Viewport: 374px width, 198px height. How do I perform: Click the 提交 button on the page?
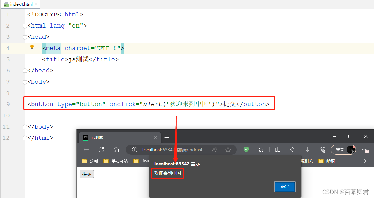87,174
